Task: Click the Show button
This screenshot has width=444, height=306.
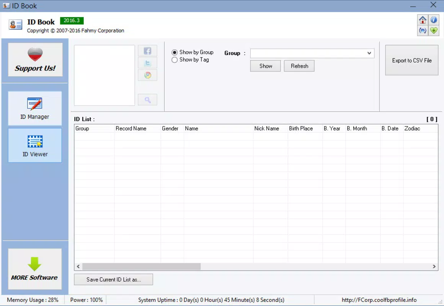Action: coord(266,66)
